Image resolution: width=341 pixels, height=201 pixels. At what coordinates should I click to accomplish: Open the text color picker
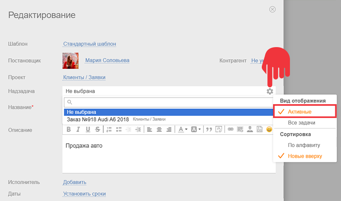click(x=183, y=130)
